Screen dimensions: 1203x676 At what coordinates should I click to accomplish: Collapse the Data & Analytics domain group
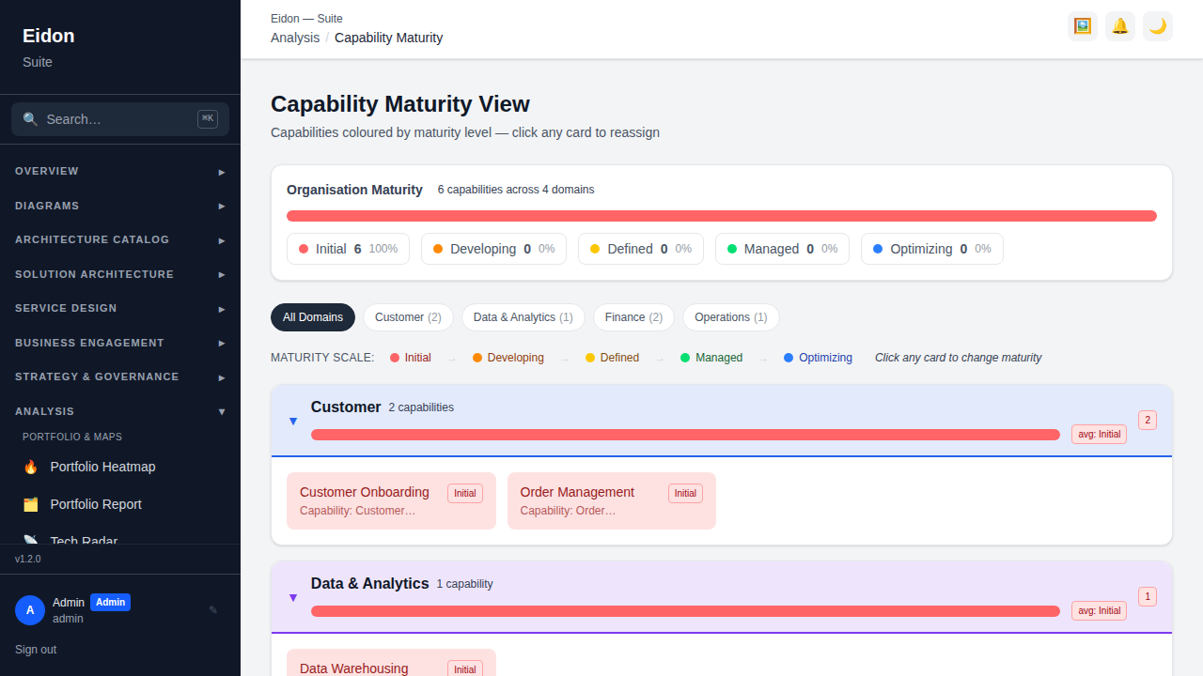tap(293, 597)
